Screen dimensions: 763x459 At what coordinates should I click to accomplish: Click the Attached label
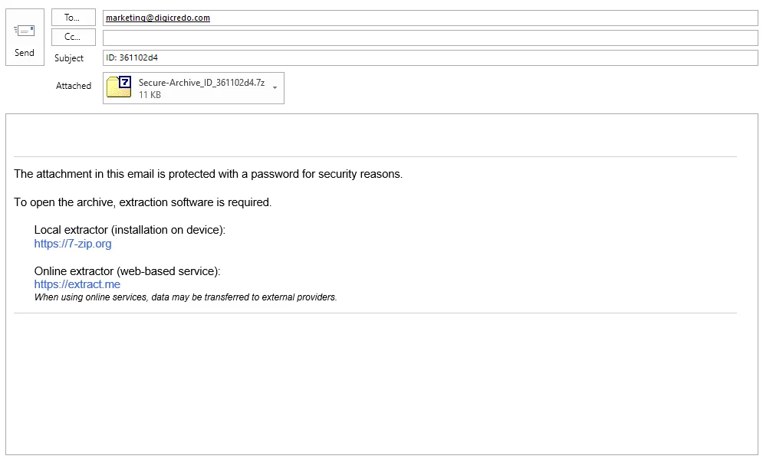point(74,86)
